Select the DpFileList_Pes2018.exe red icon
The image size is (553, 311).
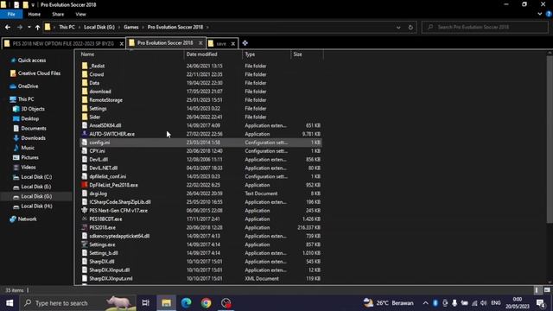pyautogui.click(x=85, y=185)
